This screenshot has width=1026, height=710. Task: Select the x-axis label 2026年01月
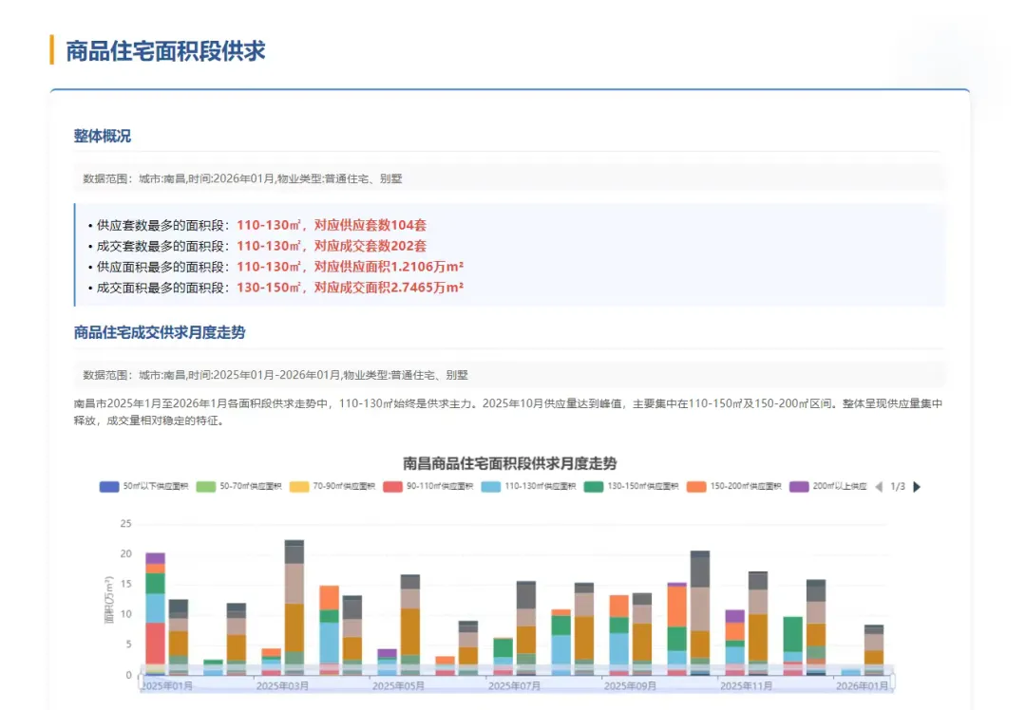click(862, 686)
